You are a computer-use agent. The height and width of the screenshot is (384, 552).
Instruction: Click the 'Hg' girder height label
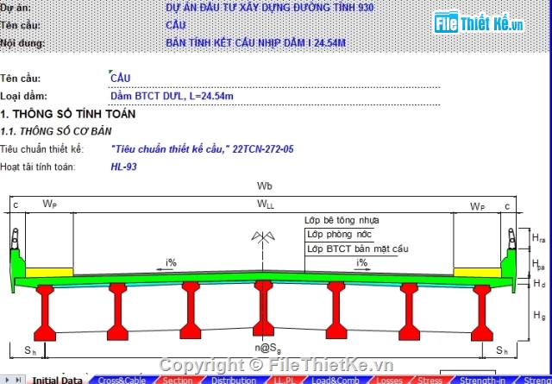tap(539, 315)
